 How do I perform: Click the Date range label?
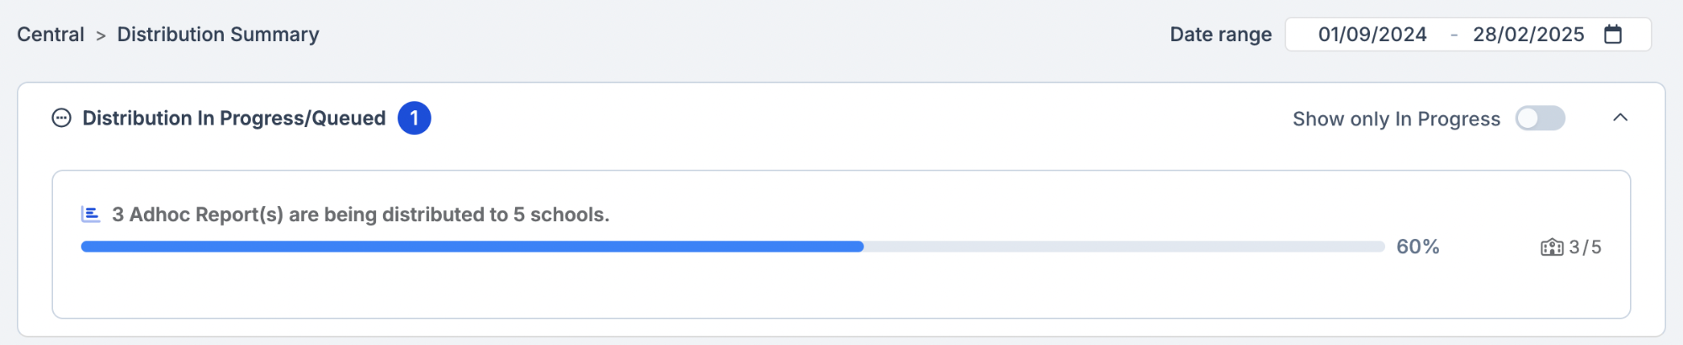coord(1220,34)
